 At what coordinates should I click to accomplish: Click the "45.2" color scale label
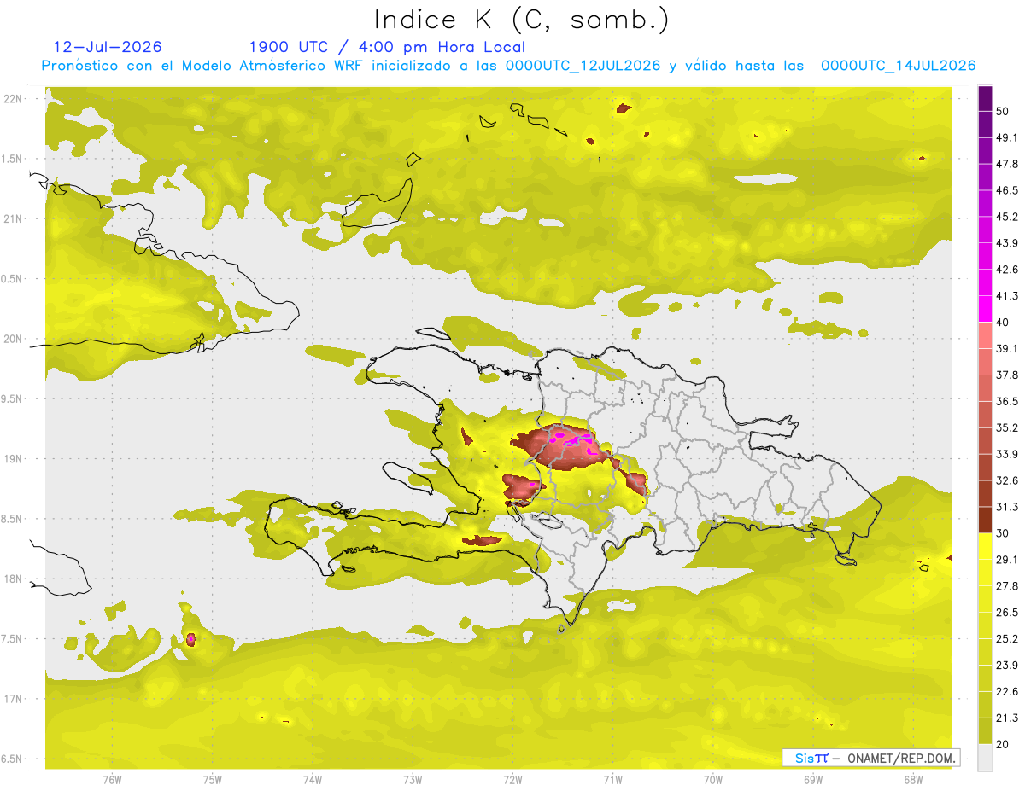[1006, 217]
